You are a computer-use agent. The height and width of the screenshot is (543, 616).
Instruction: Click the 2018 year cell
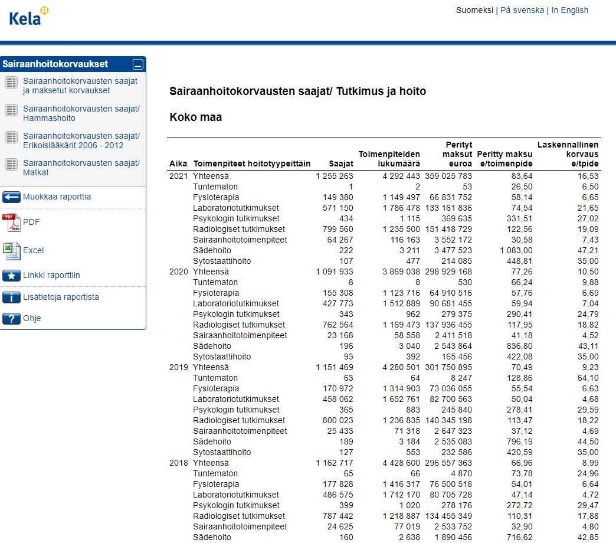[179, 463]
